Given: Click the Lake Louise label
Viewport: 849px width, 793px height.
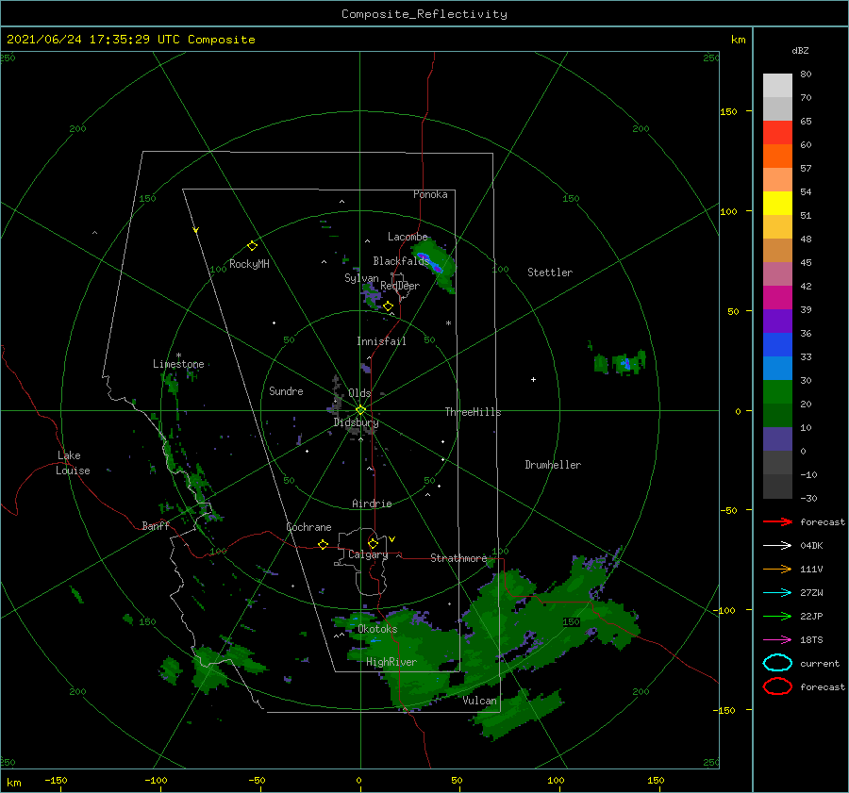Looking at the screenshot, I should [73, 463].
